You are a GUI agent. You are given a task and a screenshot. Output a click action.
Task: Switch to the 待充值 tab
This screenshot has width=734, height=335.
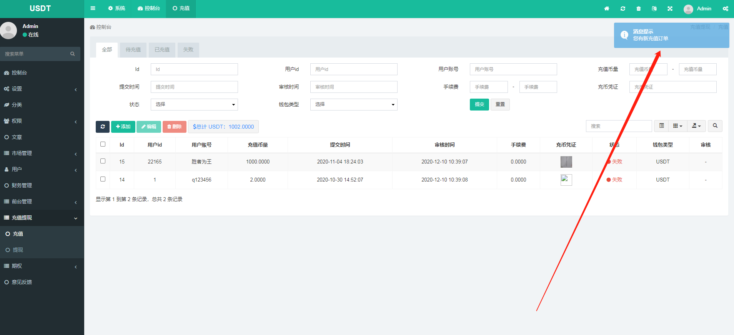coord(133,50)
